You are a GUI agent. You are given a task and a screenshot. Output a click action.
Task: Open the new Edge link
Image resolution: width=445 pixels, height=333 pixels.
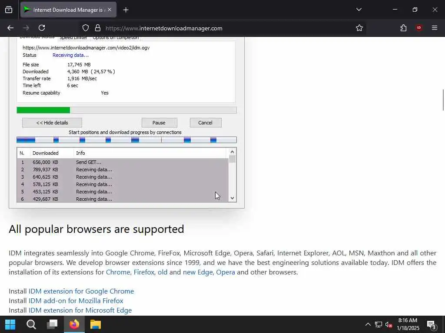click(198, 272)
